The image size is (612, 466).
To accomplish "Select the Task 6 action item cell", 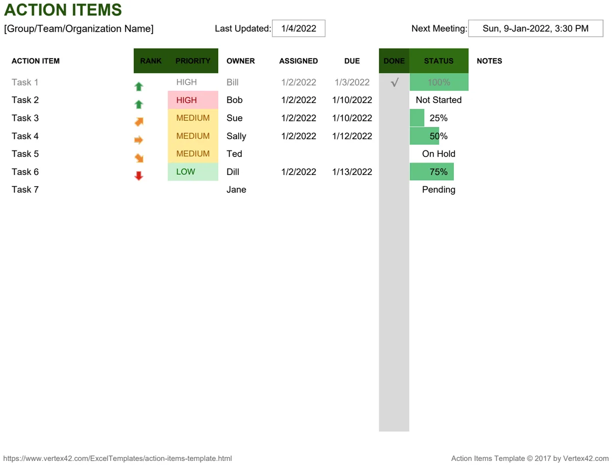I will click(25, 172).
